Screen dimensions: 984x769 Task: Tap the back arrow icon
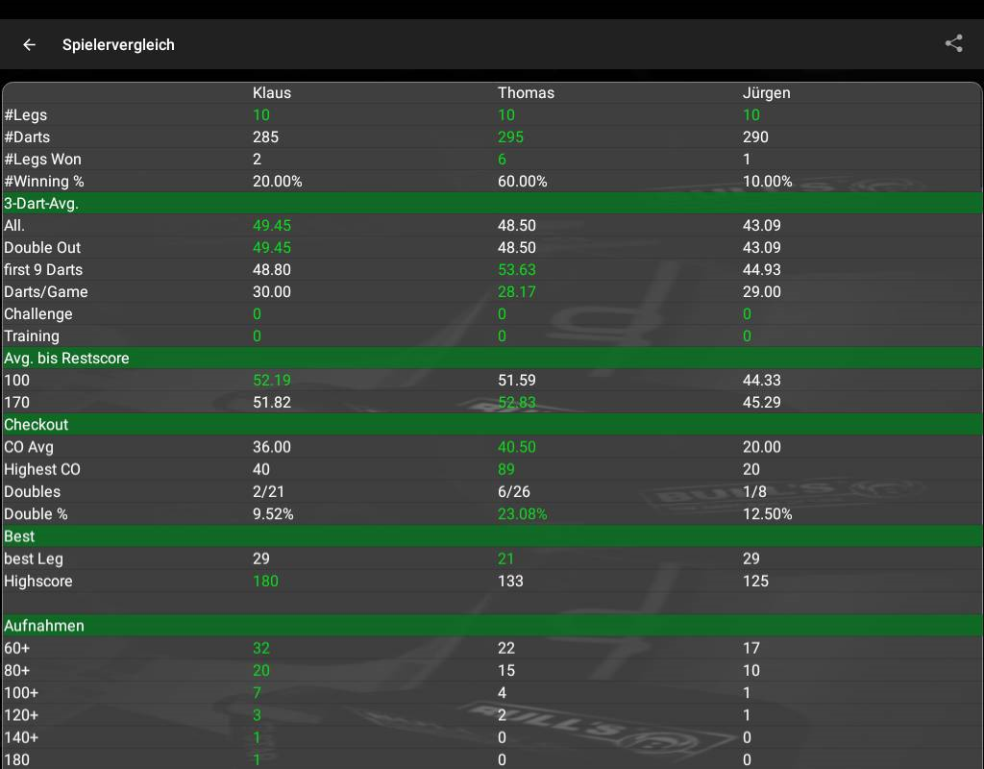click(30, 44)
